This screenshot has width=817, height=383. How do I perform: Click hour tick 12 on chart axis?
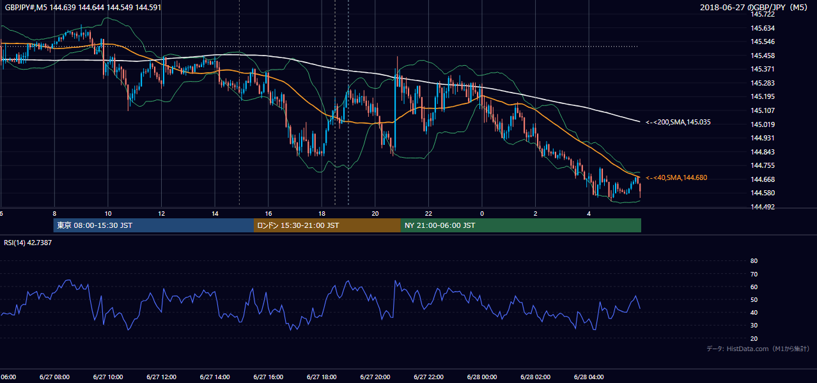click(x=161, y=213)
